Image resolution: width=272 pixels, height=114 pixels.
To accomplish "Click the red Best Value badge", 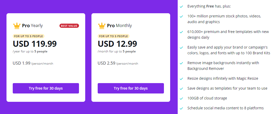I will coord(69,26).
